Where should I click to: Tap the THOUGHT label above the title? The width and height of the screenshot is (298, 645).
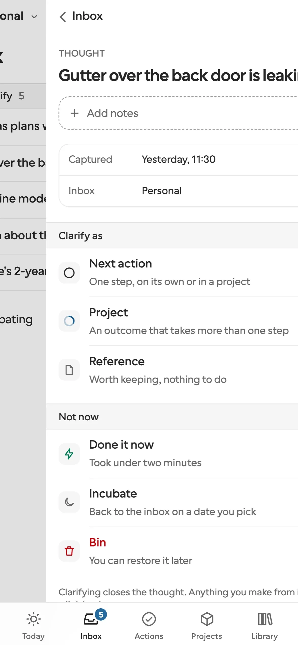pos(82,53)
